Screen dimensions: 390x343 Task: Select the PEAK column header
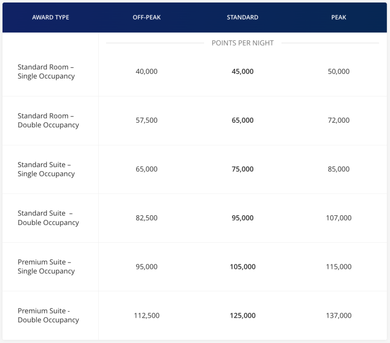coord(338,17)
